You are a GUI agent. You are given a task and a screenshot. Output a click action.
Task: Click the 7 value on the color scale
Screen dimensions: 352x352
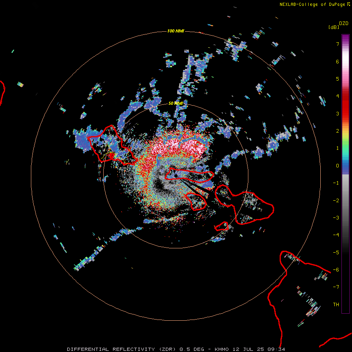coord(338,44)
